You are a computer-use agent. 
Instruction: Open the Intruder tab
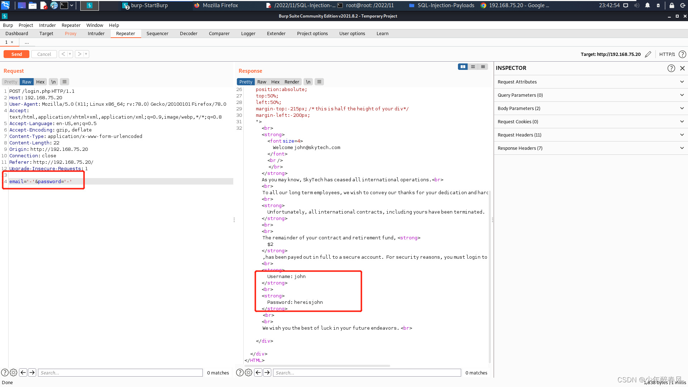click(96, 33)
